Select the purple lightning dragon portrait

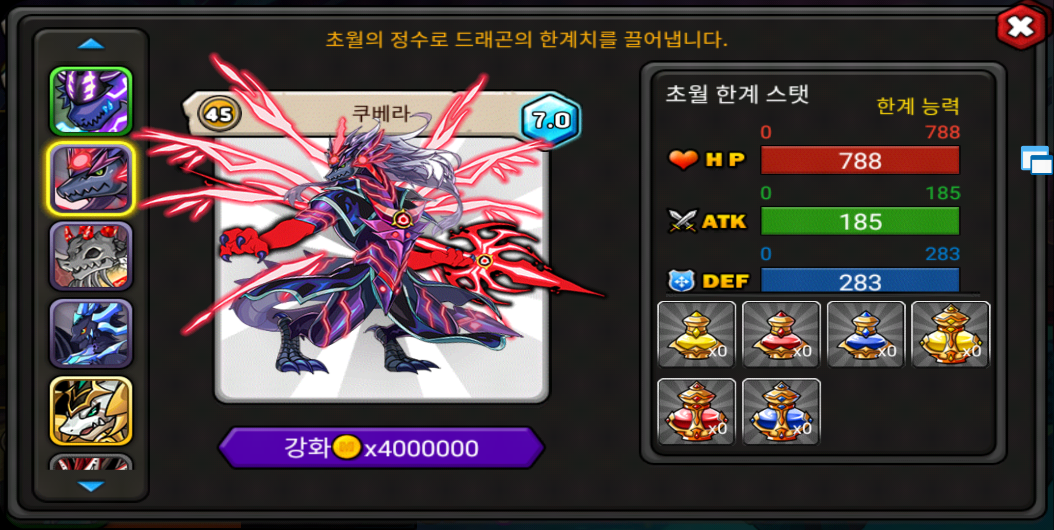91,101
